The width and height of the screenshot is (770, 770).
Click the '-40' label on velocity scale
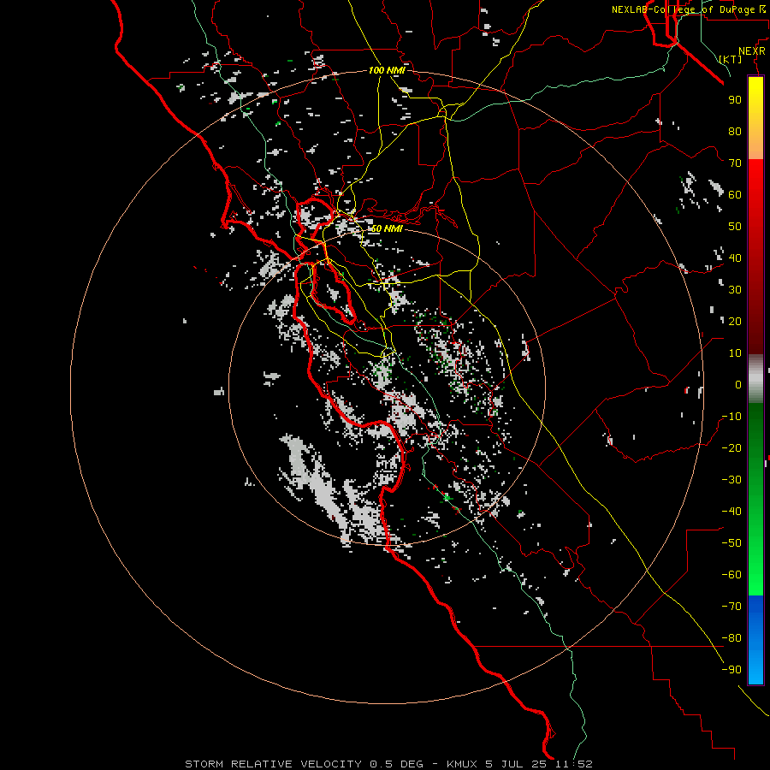click(x=731, y=512)
